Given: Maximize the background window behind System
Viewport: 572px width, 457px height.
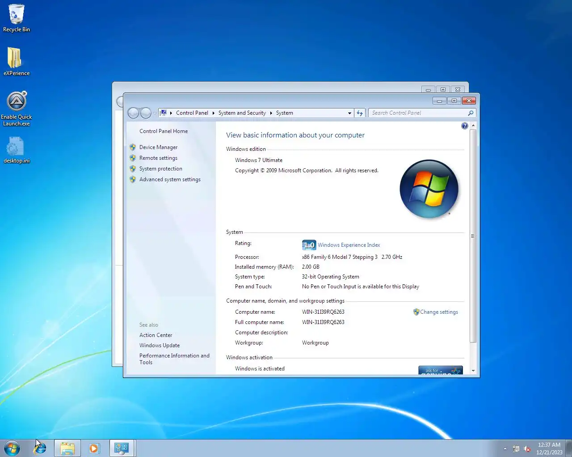Looking at the screenshot, I should 443,90.
